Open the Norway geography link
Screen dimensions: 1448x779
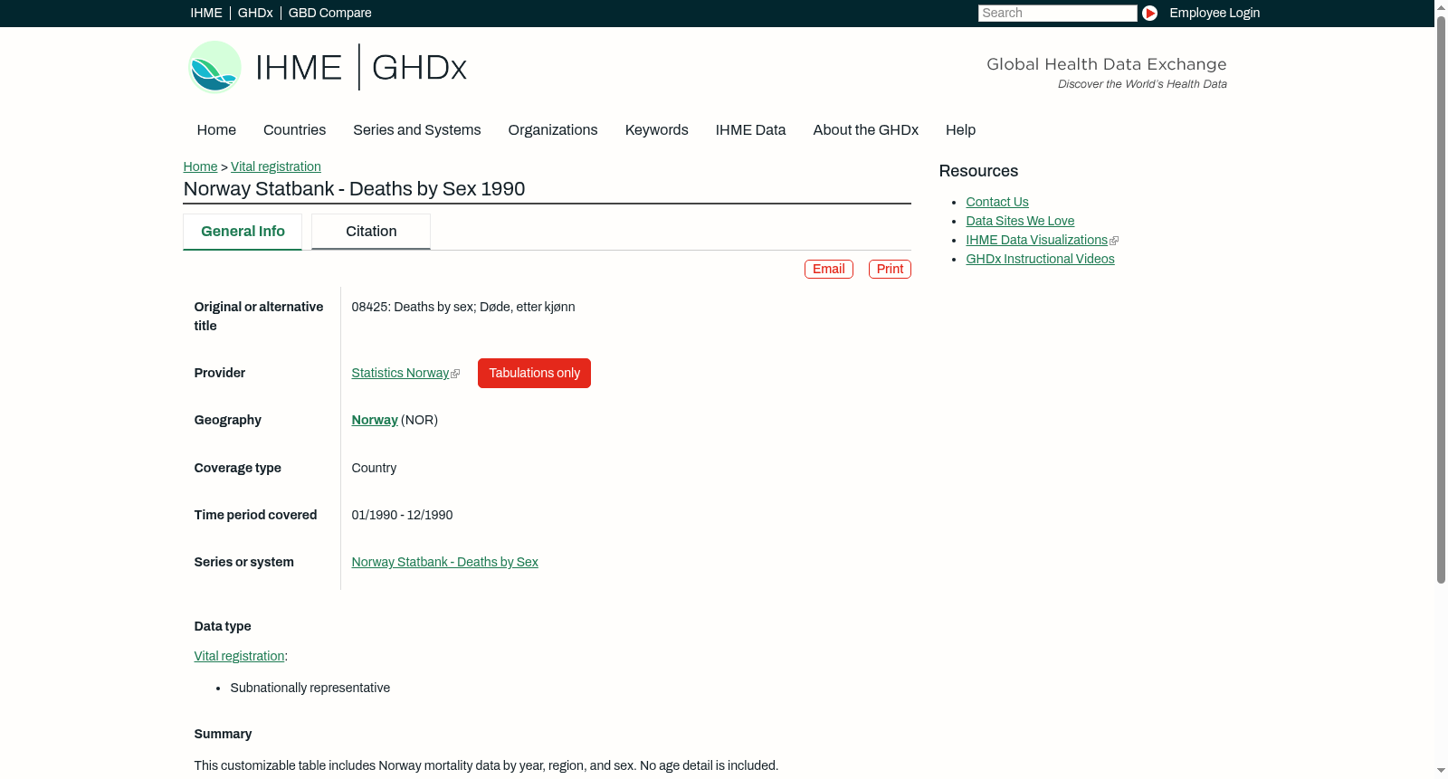375,420
